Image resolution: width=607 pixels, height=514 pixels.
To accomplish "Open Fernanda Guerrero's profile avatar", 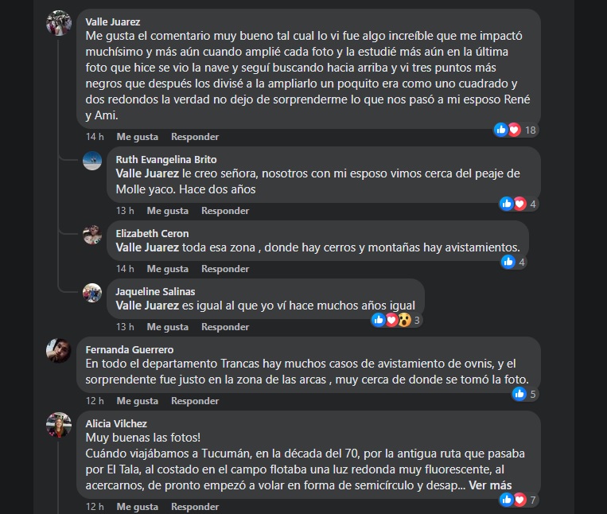I will pyautogui.click(x=59, y=351).
